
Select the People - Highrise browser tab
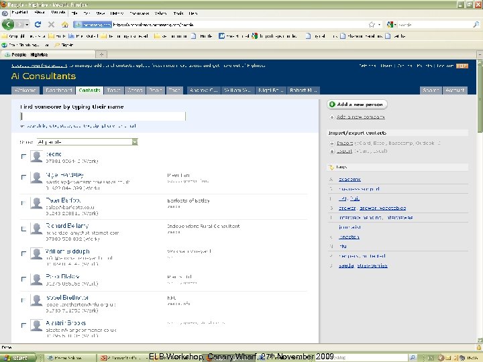48,54
